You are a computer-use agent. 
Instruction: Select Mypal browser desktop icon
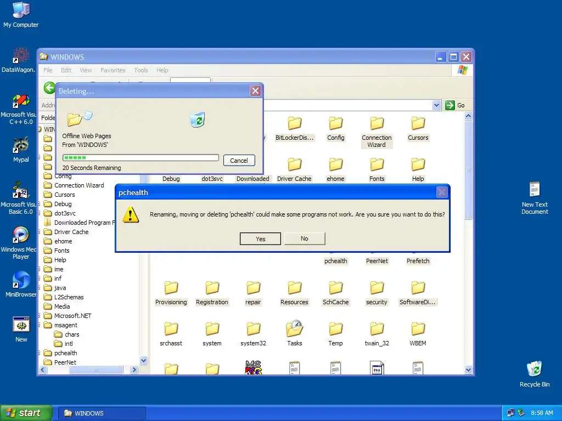[x=21, y=150]
